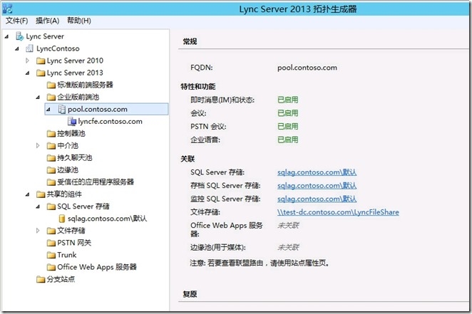Select lyncfe.contoso.com in the tree
This screenshot has width=472, height=314.
coord(111,121)
